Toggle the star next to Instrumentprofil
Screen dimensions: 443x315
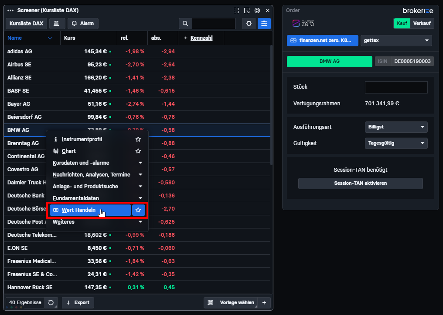coord(138,139)
